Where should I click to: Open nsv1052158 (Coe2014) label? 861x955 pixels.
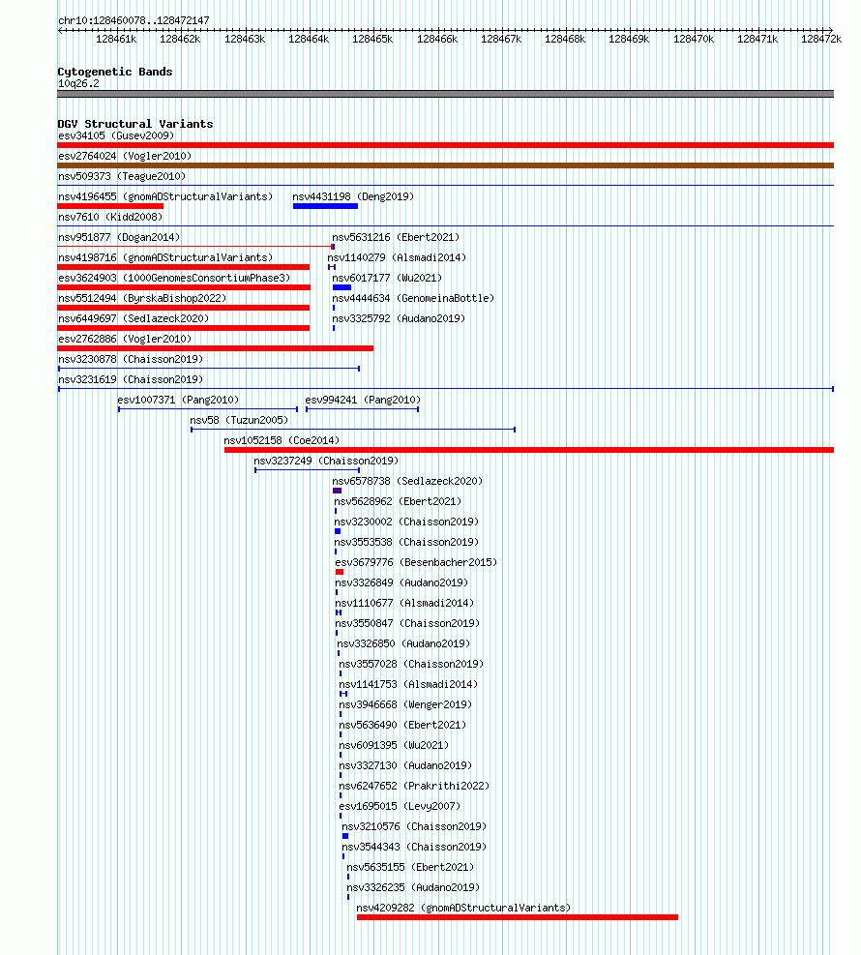coord(282,440)
